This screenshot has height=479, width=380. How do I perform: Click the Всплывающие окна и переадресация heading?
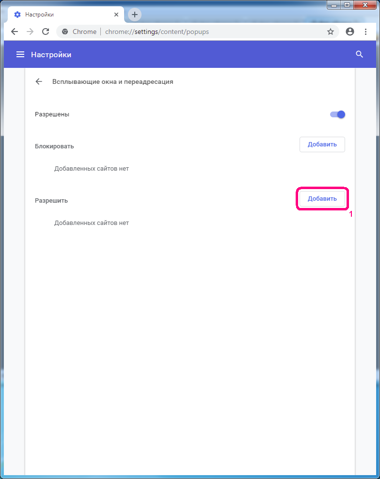[113, 81]
